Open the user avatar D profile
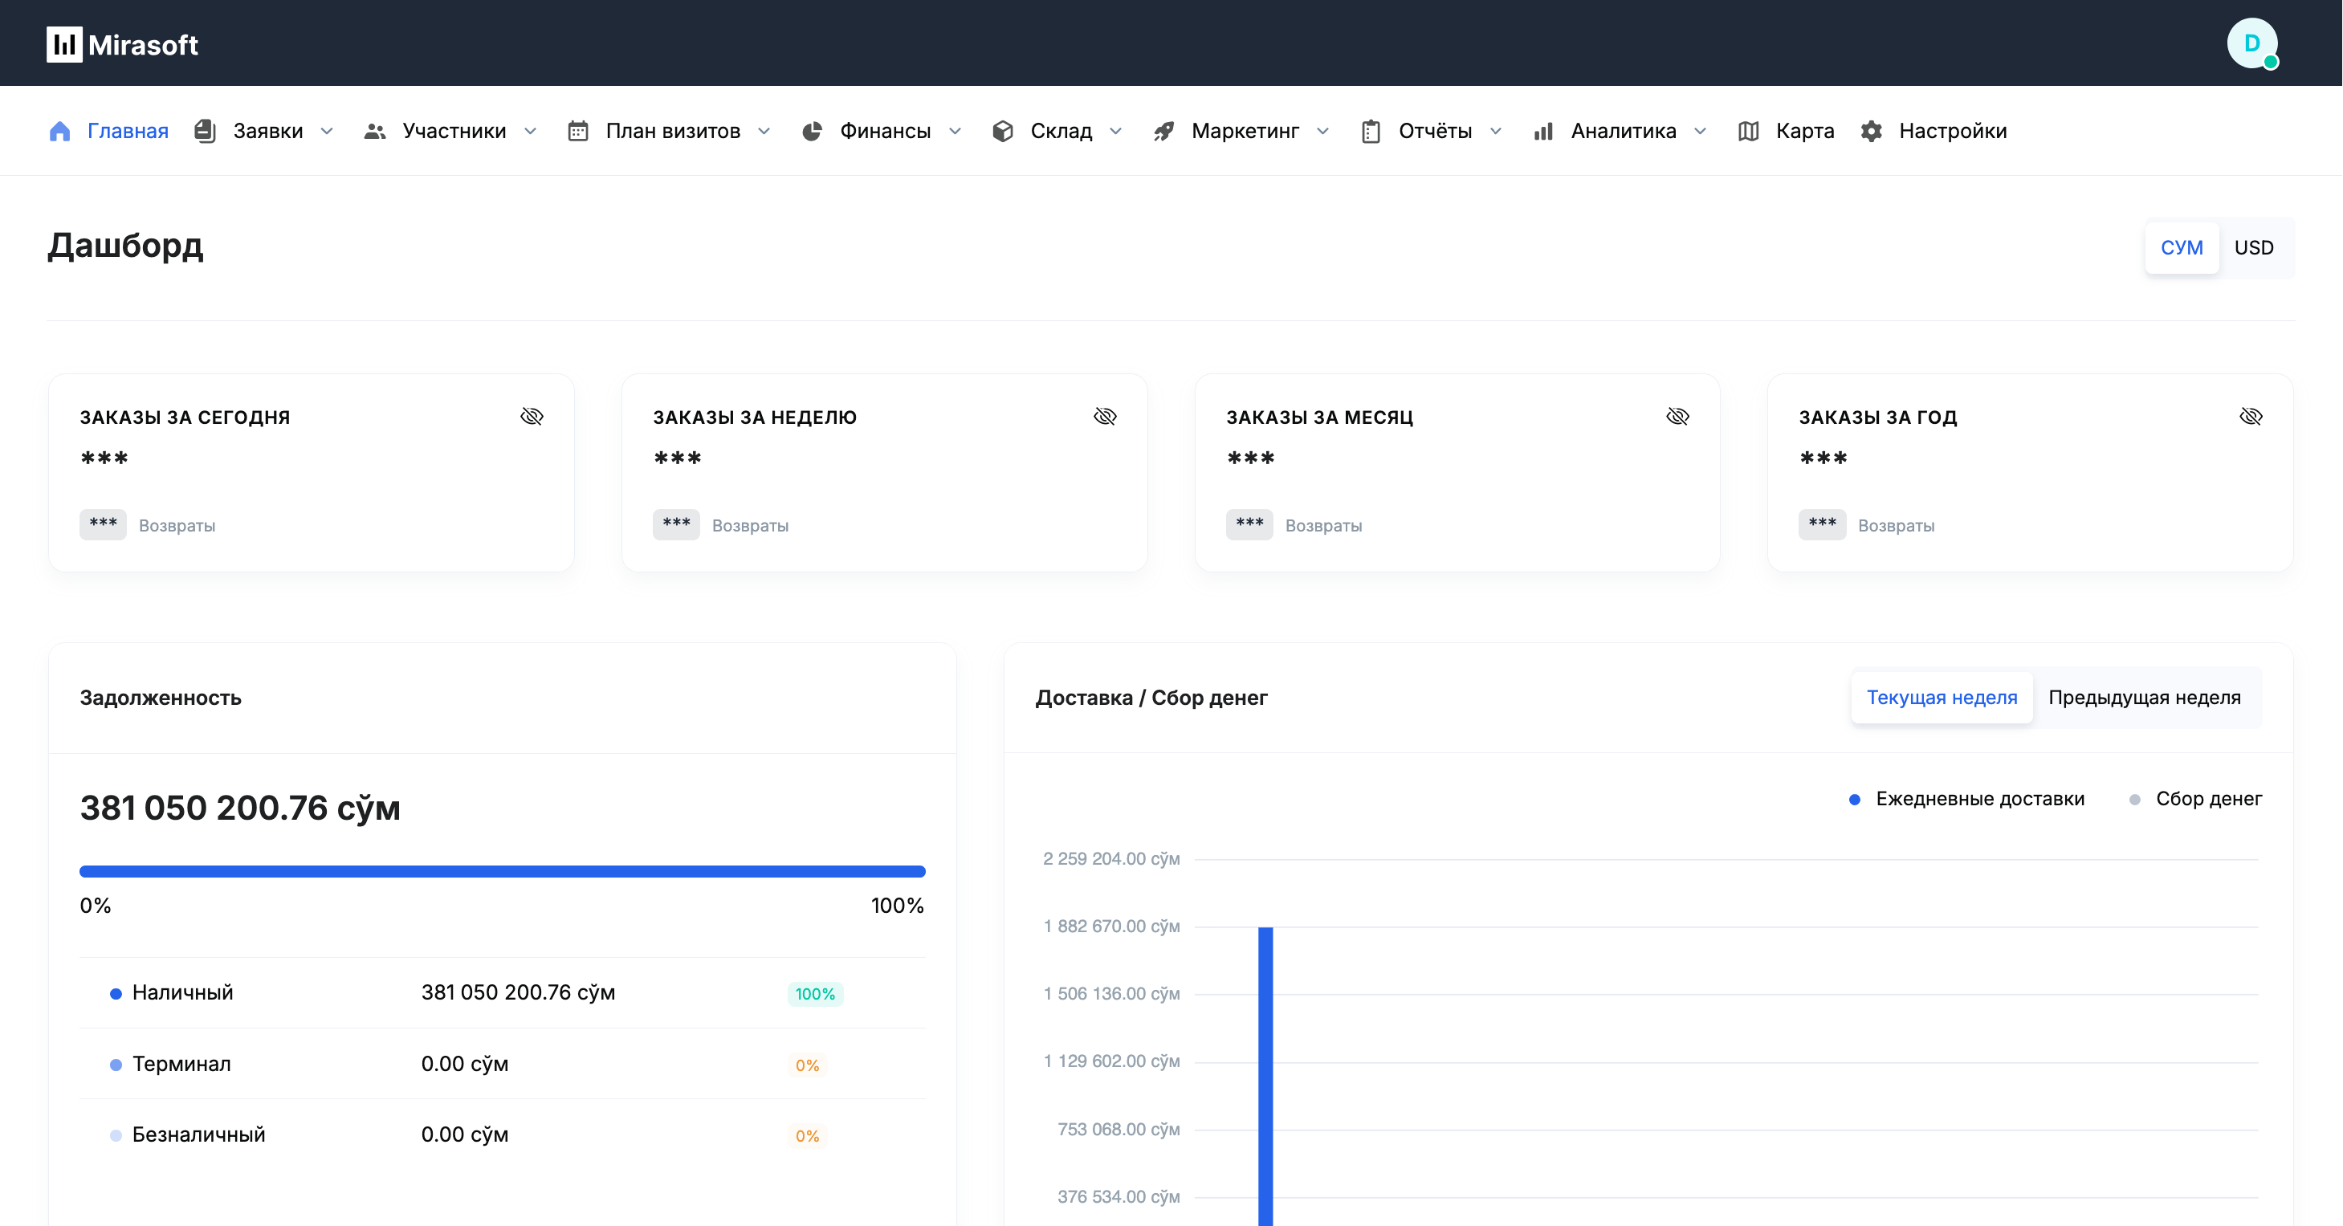 click(2251, 43)
